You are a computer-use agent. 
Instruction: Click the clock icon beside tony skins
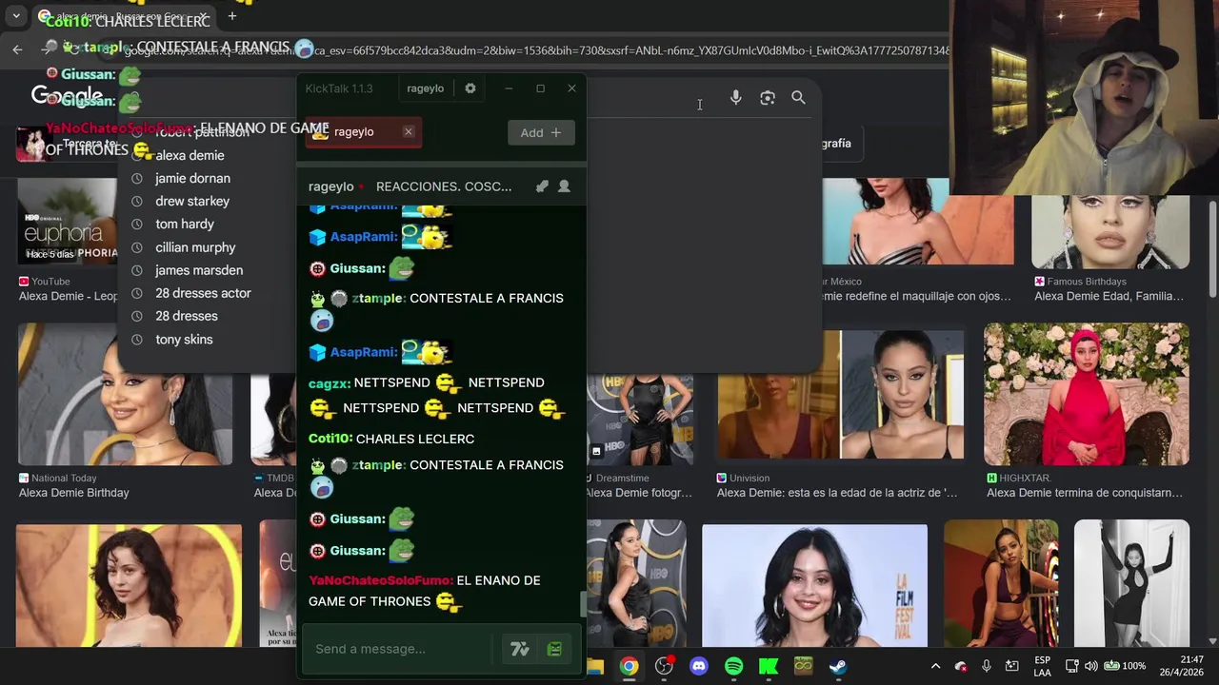137,340
